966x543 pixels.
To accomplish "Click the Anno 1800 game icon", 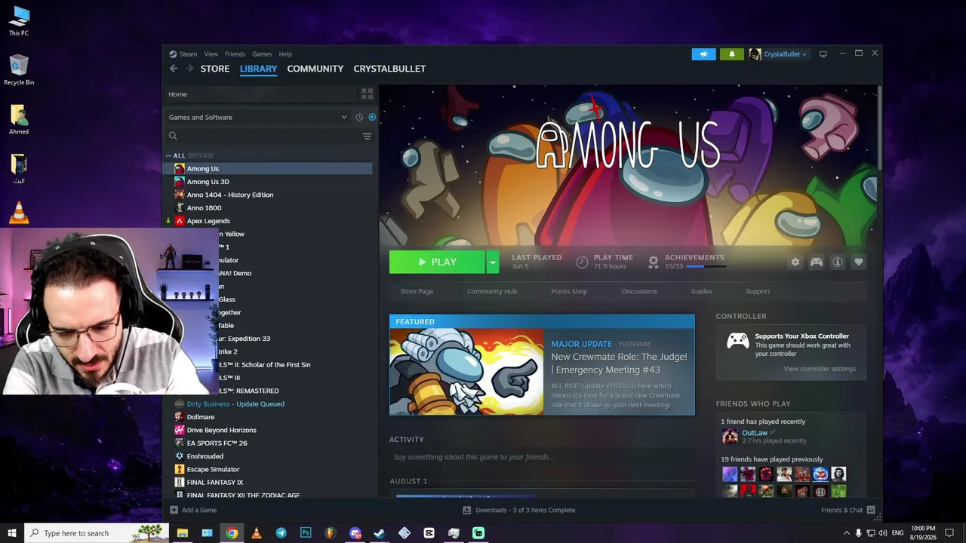I will 179,207.
